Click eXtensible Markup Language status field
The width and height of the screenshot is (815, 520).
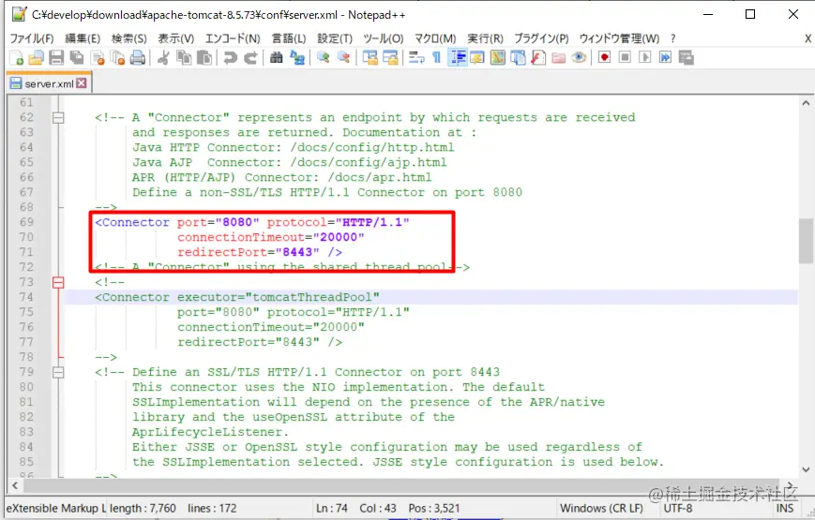tap(55, 509)
